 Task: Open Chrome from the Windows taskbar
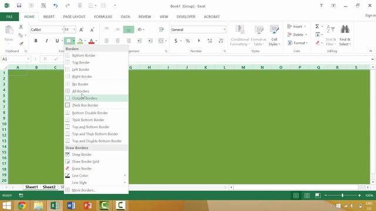click(22, 206)
